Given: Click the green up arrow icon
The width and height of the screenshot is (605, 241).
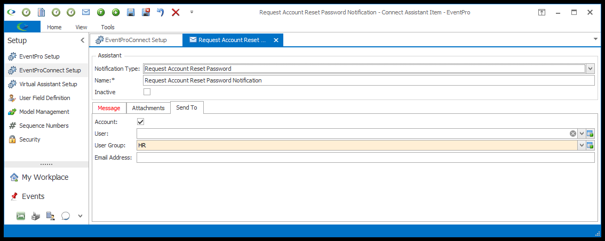Looking at the screenshot, I should pyautogui.click(x=101, y=12).
